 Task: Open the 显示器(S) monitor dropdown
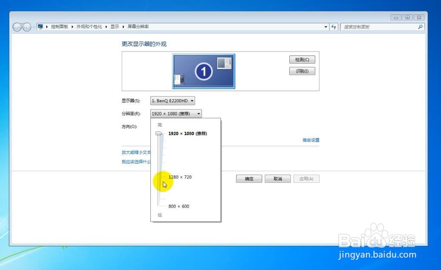point(192,101)
